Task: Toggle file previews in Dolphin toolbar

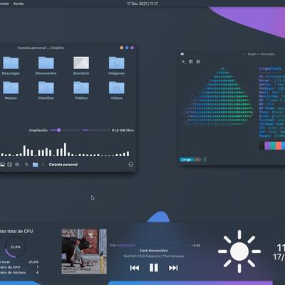Action: point(17,165)
